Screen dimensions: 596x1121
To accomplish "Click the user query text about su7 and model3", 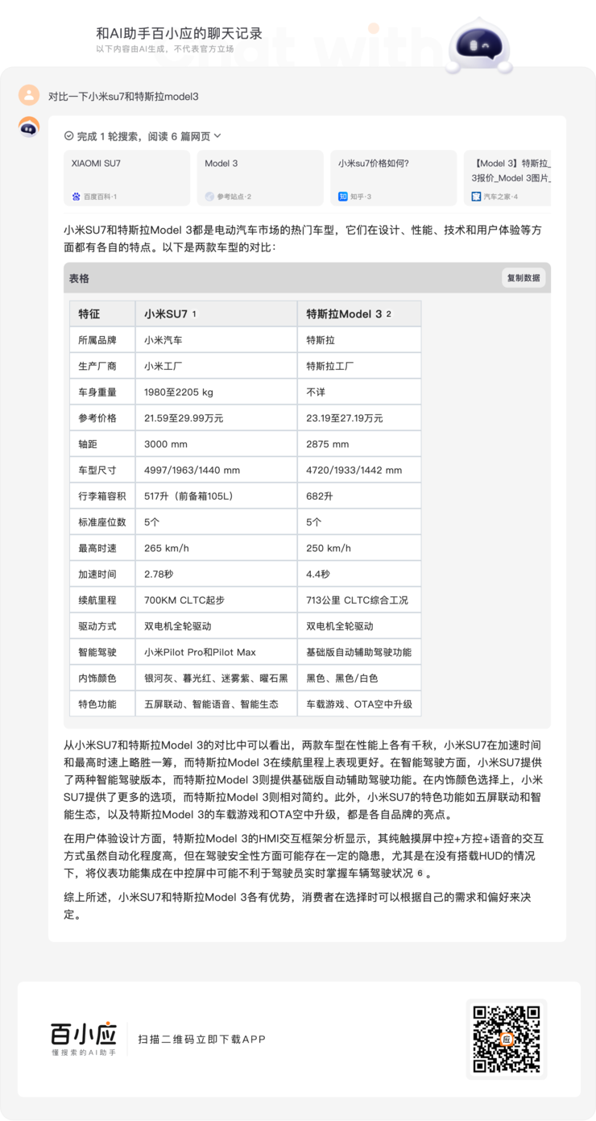I will pyautogui.click(x=123, y=97).
